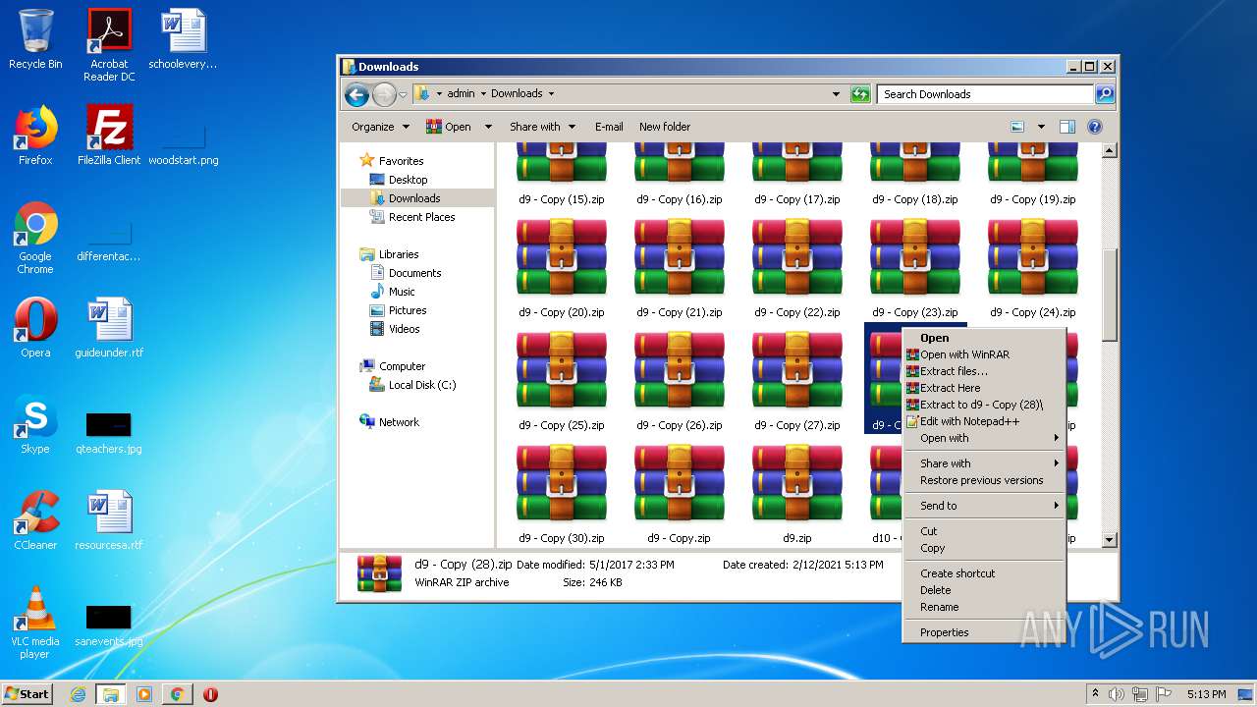Open the Recycle Bin desktop icon
Screen dimensions: 1257x707
coord(35,39)
